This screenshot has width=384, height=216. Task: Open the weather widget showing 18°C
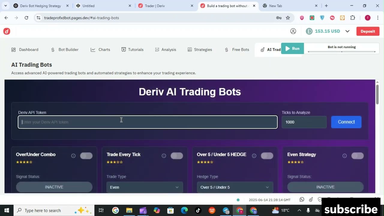[x=280, y=210]
